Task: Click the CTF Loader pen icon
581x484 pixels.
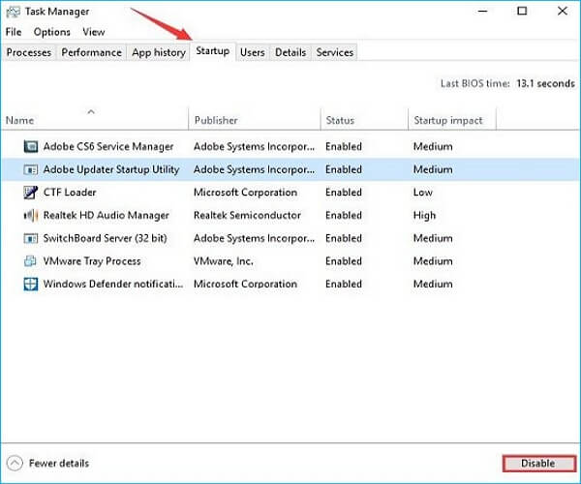Action: [x=30, y=193]
